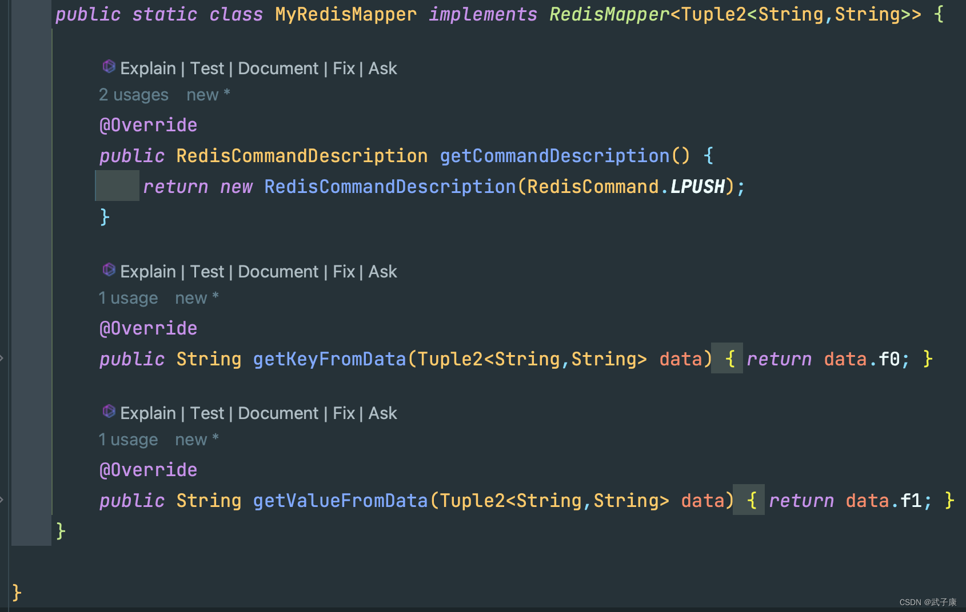Click the LPUSH enum constant
966x612 pixels.
697,187
